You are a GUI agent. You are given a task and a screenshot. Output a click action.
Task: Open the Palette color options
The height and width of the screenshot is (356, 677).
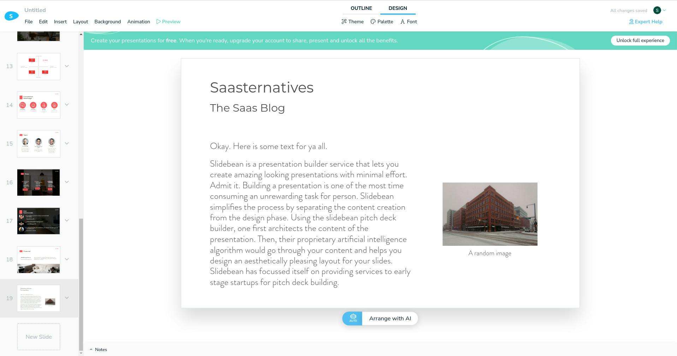pyautogui.click(x=373, y=22)
